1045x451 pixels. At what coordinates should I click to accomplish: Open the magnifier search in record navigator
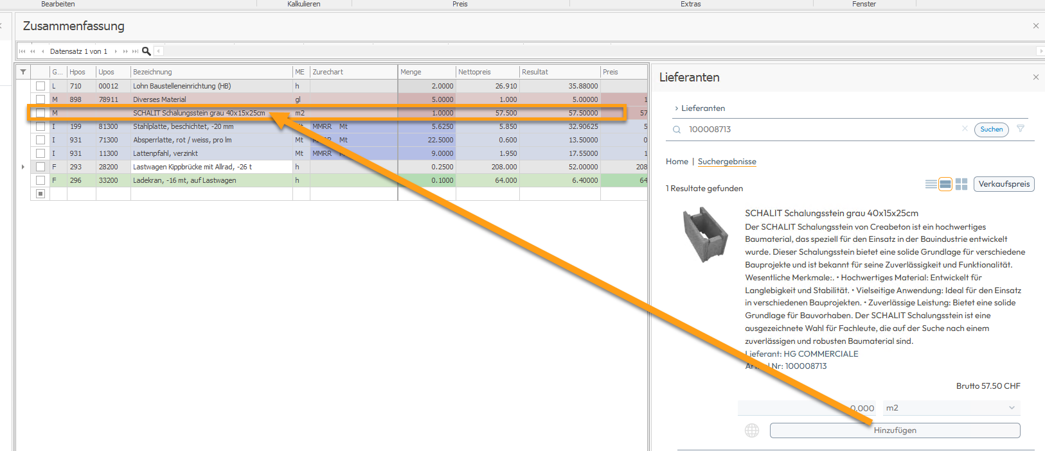click(147, 51)
